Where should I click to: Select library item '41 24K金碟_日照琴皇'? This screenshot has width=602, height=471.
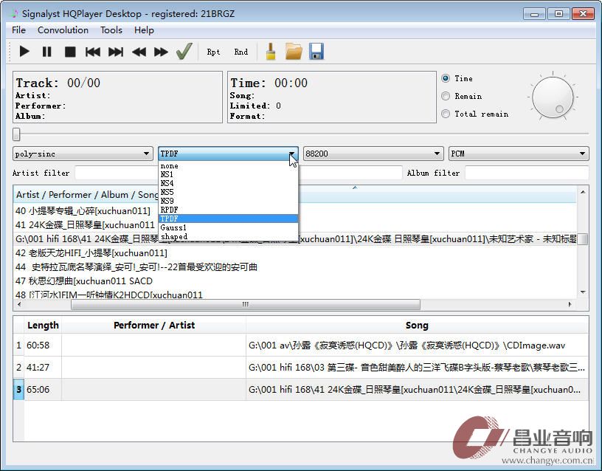(x=86, y=224)
